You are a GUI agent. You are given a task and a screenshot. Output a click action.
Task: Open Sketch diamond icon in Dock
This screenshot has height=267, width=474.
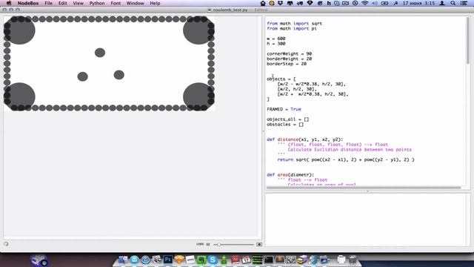pos(179,260)
